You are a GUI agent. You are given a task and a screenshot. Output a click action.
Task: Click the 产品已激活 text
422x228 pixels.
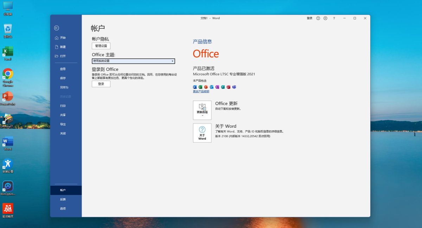(x=204, y=68)
